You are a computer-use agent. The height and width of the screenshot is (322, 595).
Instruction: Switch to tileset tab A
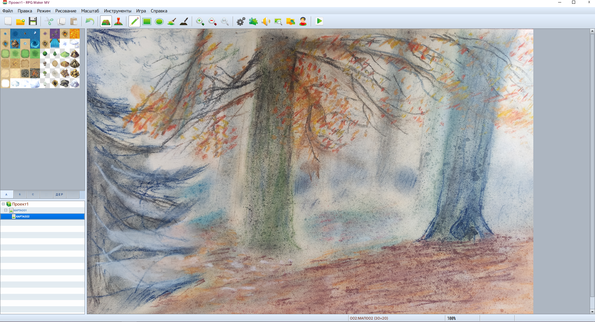7,195
